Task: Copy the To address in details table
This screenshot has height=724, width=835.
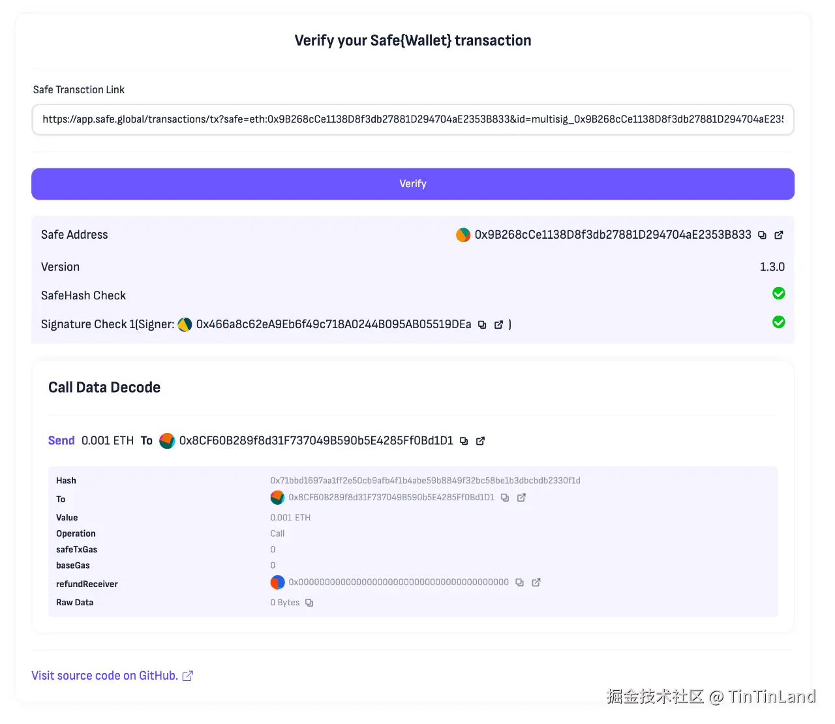Action: pos(505,498)
